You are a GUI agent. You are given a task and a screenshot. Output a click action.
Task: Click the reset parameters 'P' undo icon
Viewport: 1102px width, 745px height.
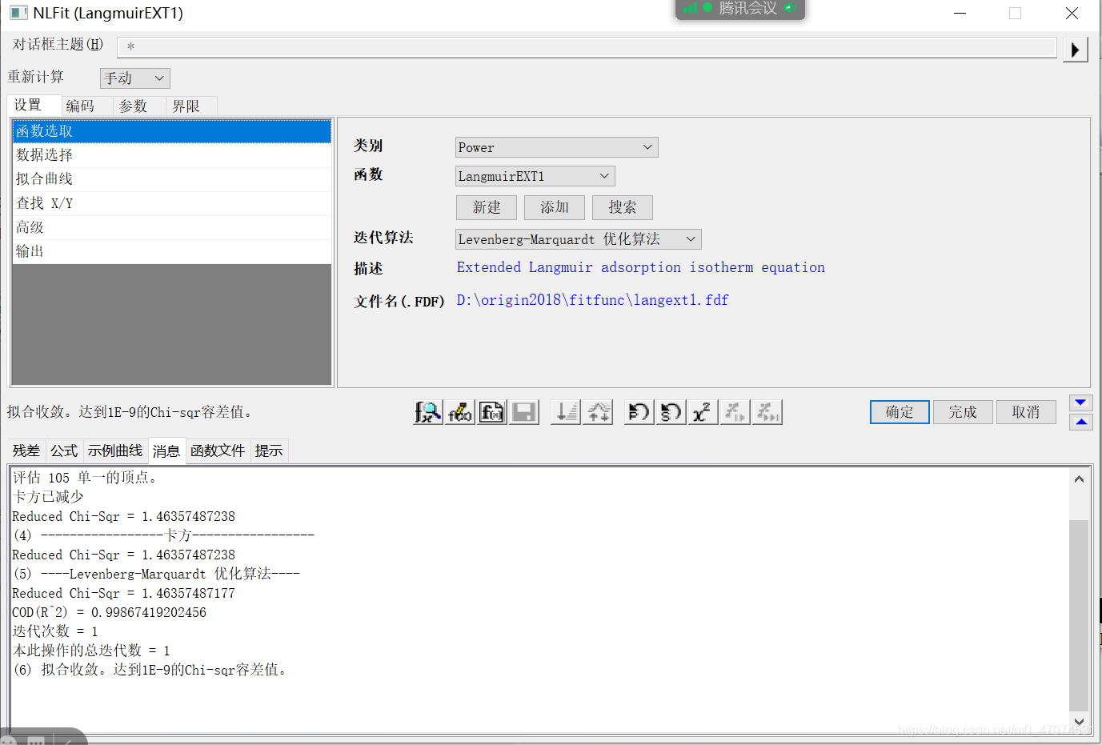(639, 412)
